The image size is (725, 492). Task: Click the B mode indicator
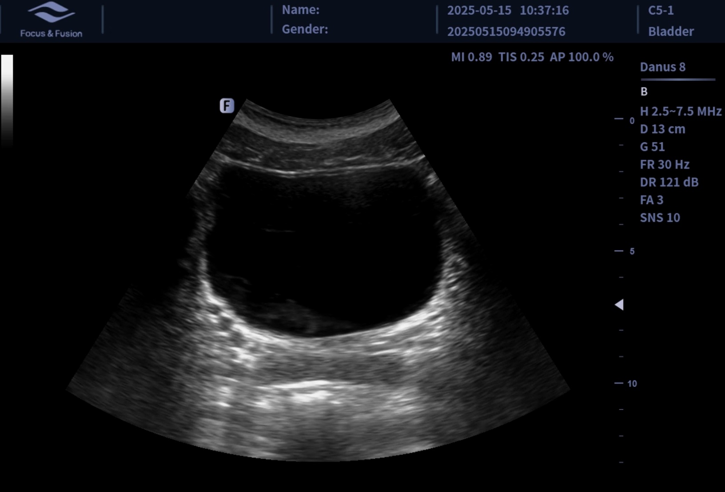pos(644,91)
